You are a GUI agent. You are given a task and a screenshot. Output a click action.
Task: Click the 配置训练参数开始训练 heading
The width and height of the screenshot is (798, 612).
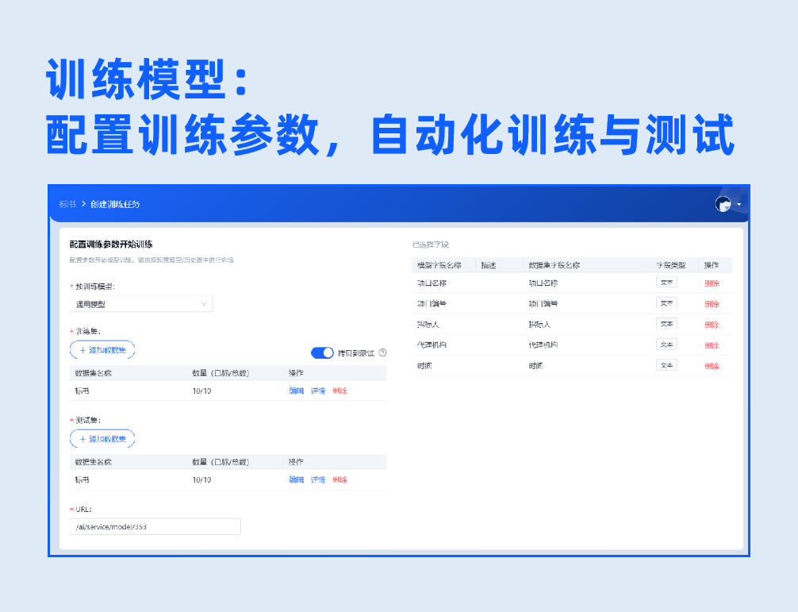tap(111, 244)
